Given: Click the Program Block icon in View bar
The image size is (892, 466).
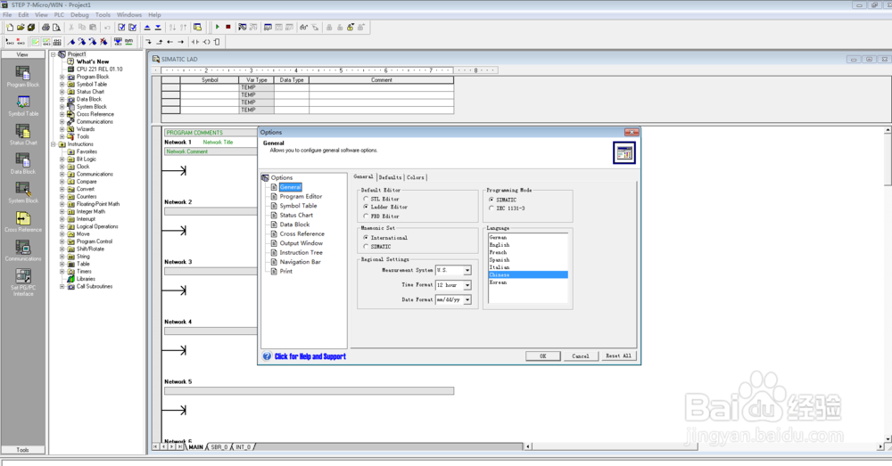Looking at the screenshot, I should [x=23, y=73].
